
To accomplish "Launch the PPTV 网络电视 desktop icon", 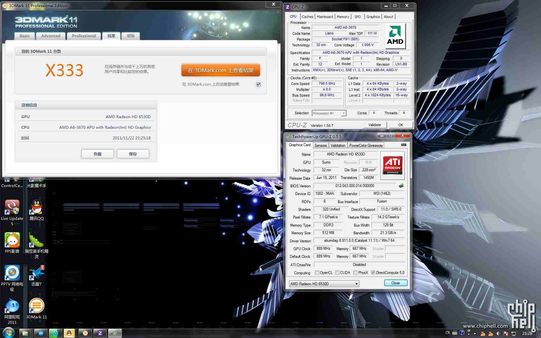I will [x=12, y=278].
